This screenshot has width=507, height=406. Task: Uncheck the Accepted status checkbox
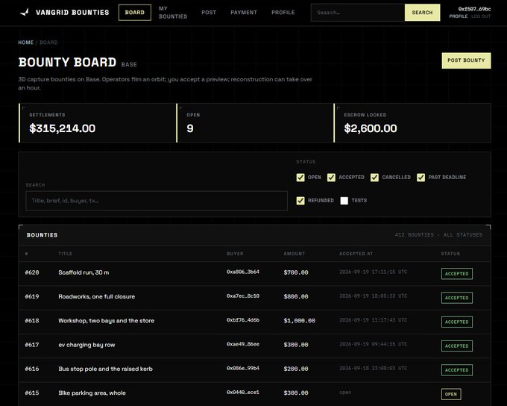tap(331, 178)
